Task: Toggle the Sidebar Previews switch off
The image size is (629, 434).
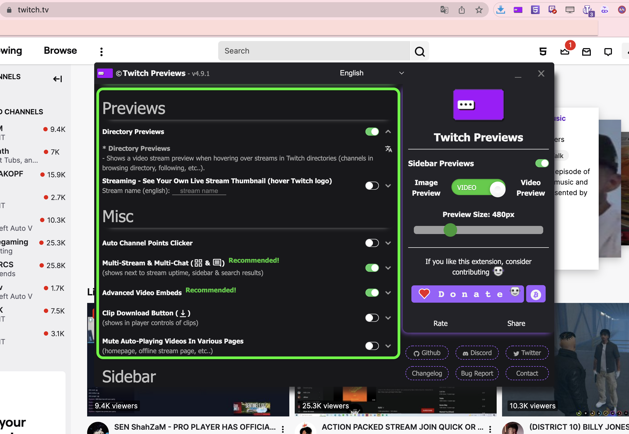Action: click(542, 163)
